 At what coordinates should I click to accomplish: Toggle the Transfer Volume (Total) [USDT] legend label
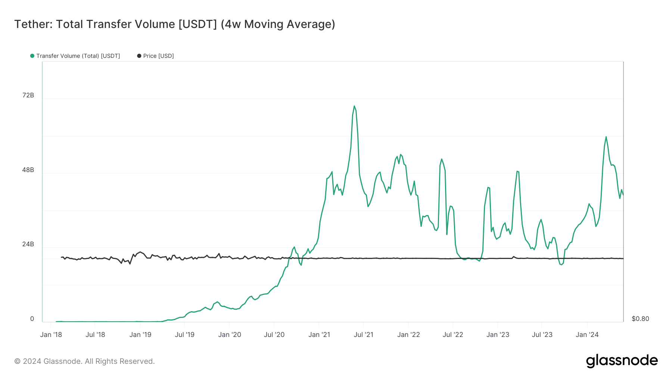pyautogui.click(x=78, y=56)
